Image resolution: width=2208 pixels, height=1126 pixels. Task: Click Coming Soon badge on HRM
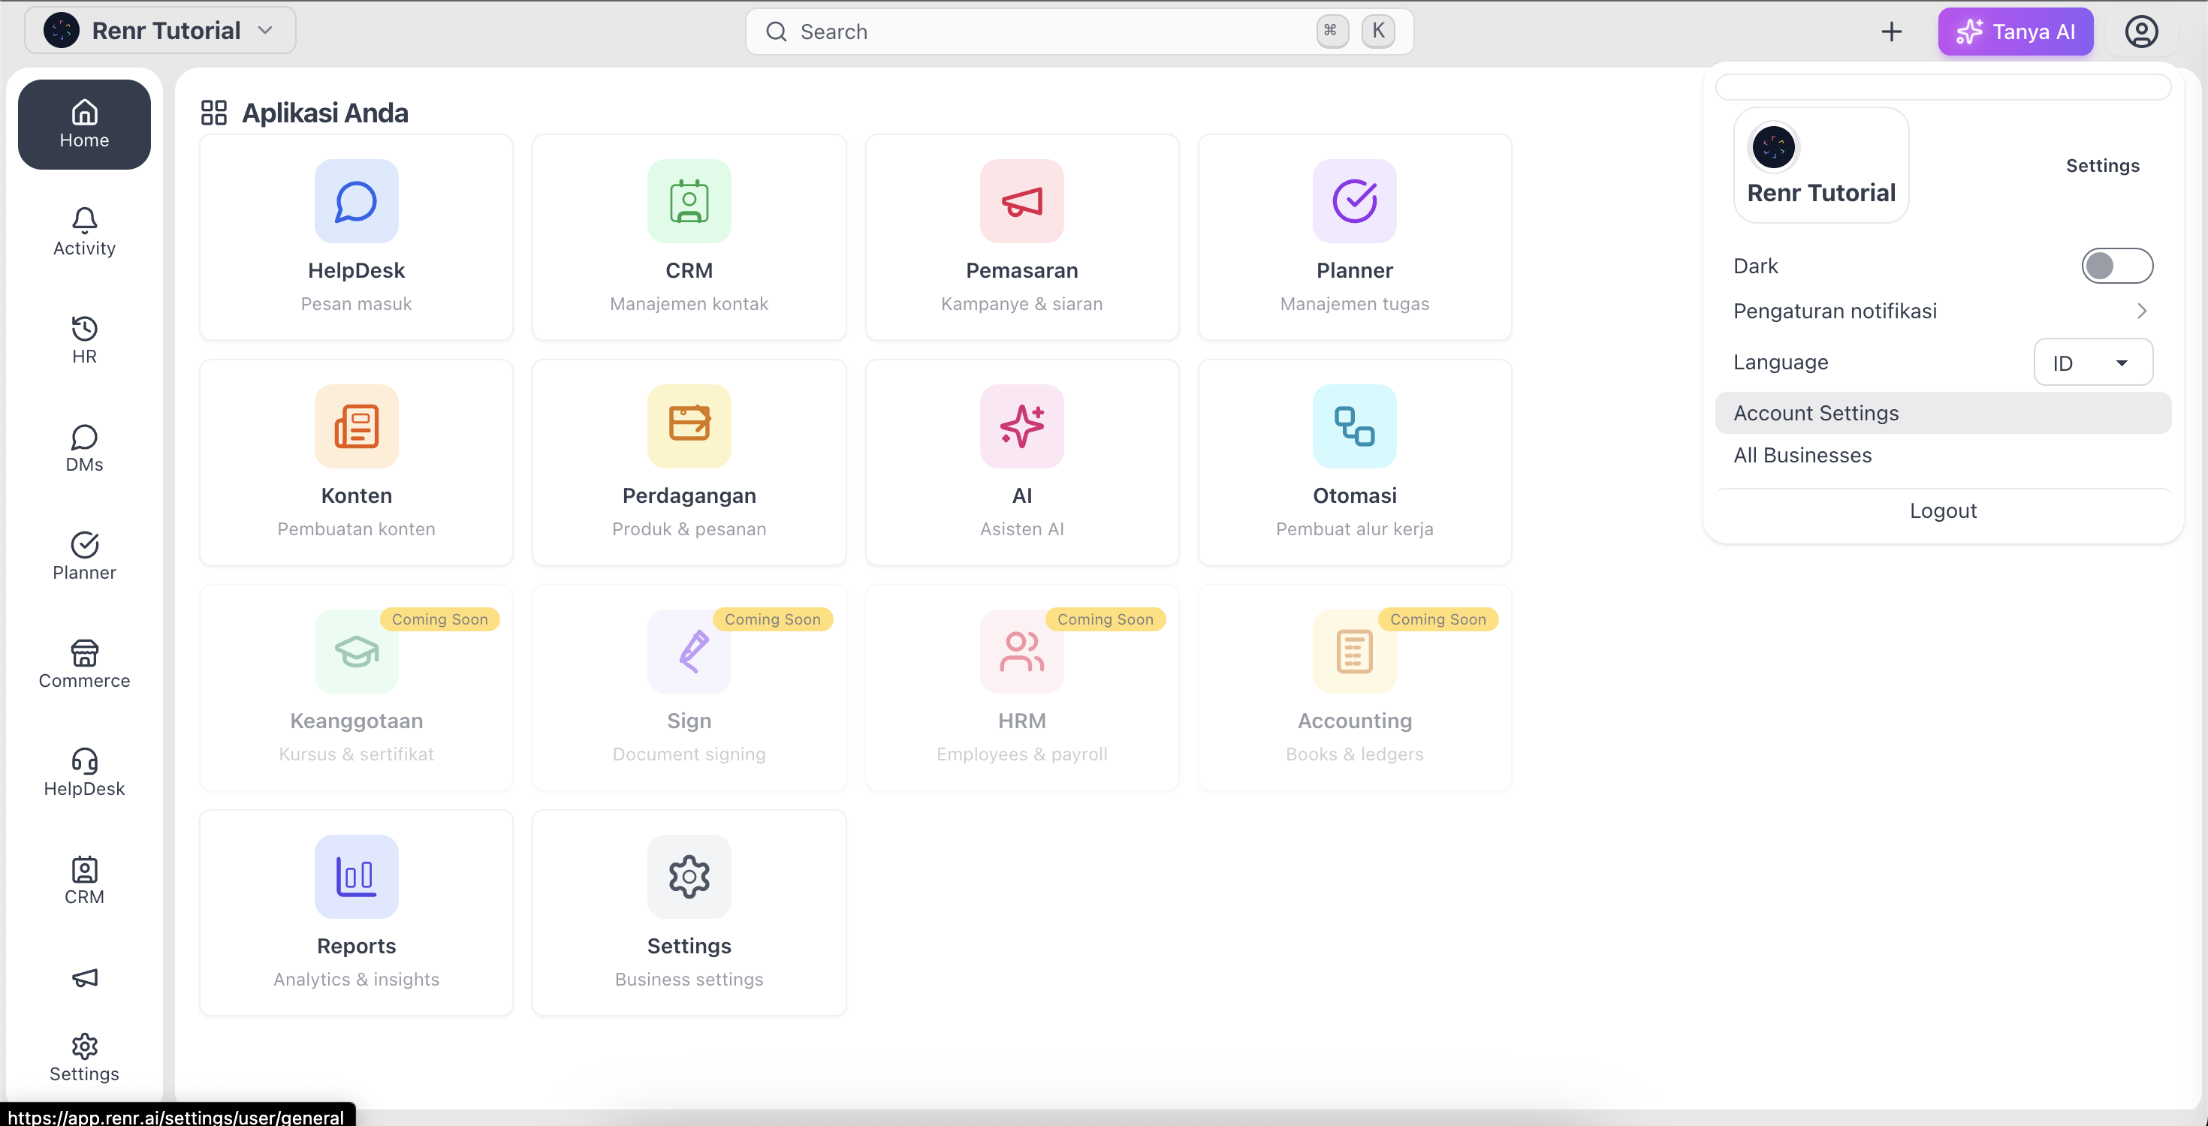point(1105,619)
